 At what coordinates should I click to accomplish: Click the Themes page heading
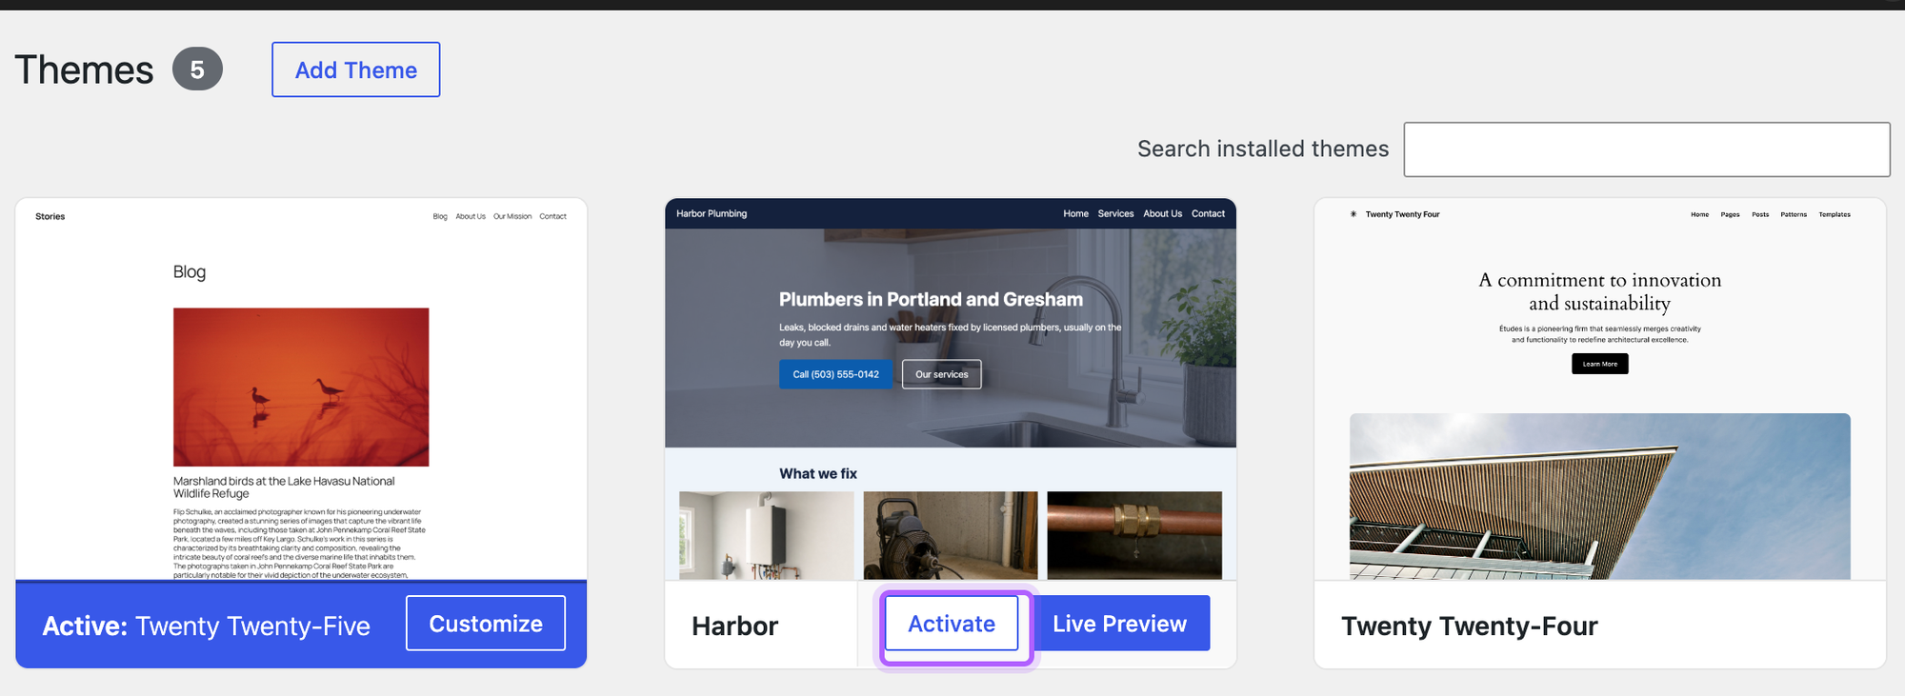pyautogui.click(x=84, y=70)
